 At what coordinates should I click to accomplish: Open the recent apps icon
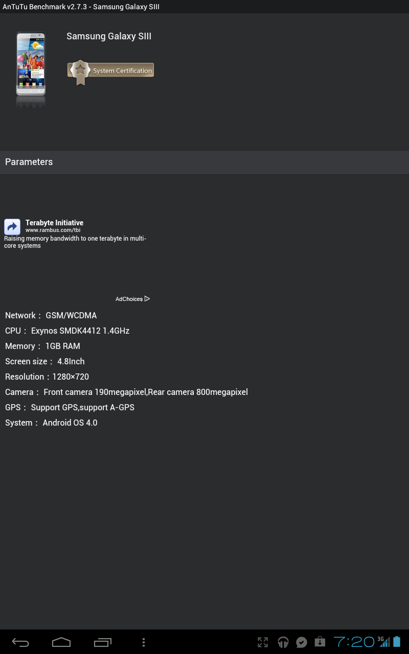[103, 642]
